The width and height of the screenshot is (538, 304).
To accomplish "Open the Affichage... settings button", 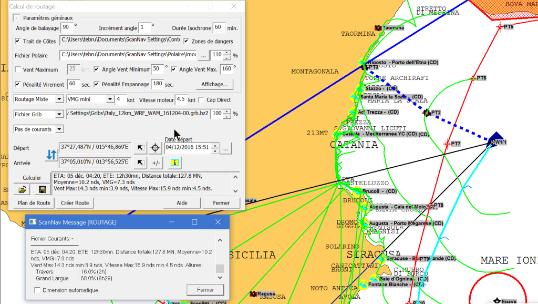I will point(214,84).
